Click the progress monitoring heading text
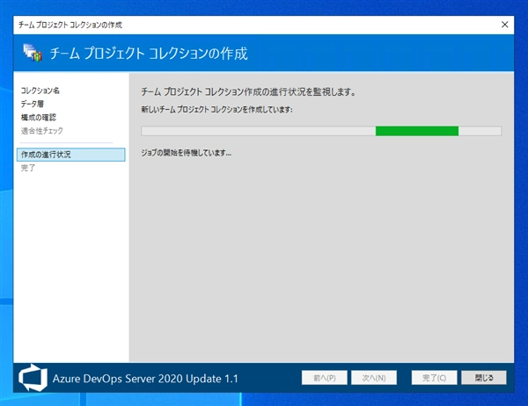Image resolution: width=528 pixels, height=406 pixels. point(248,91)
